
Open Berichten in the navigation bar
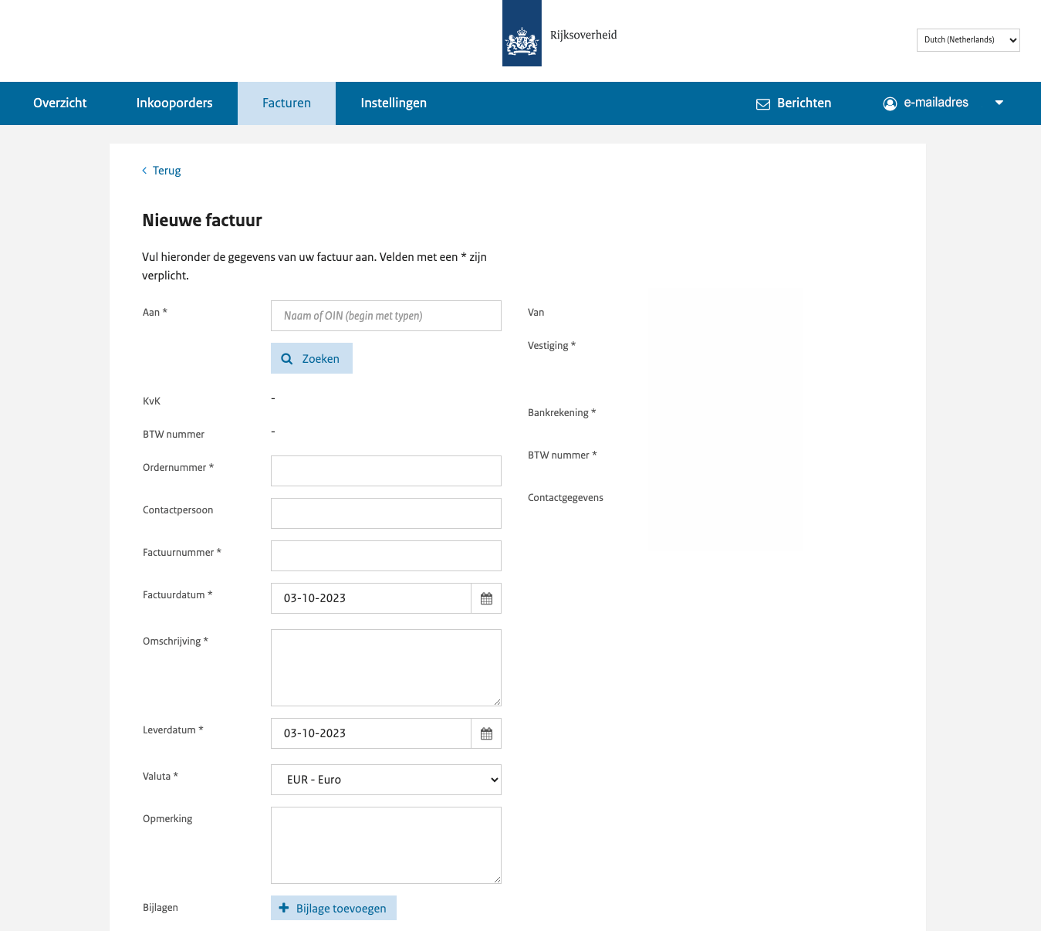pos(793,103)
